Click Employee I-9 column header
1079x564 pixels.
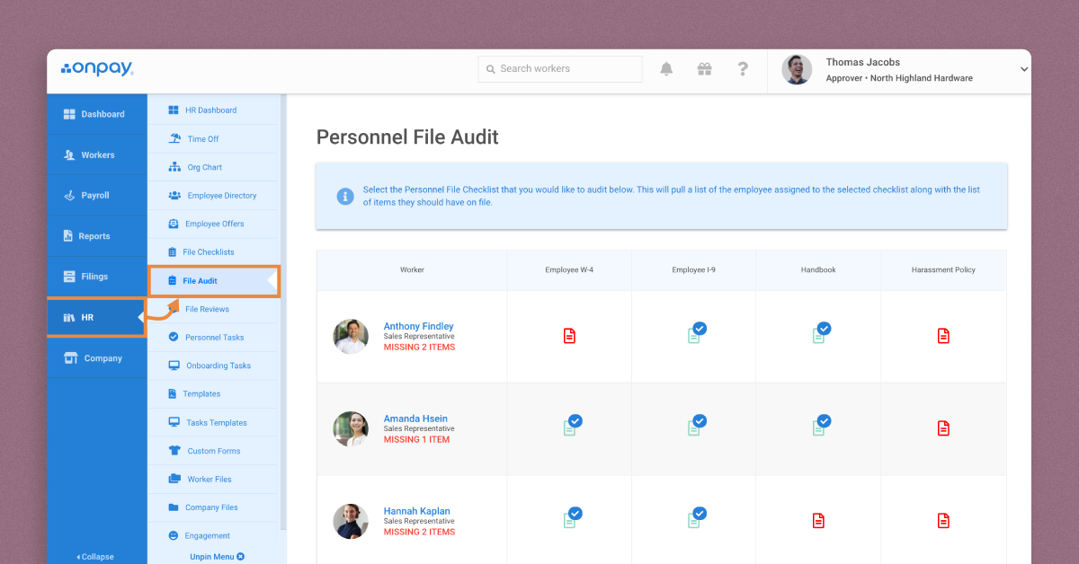(694, 269)
